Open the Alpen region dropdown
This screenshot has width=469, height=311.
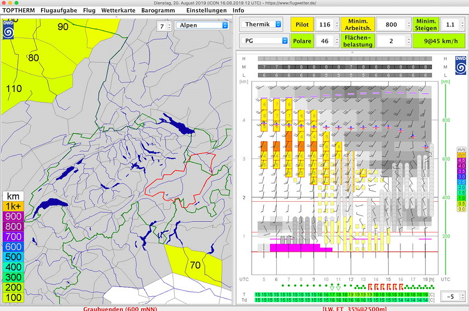pos(202,25)
